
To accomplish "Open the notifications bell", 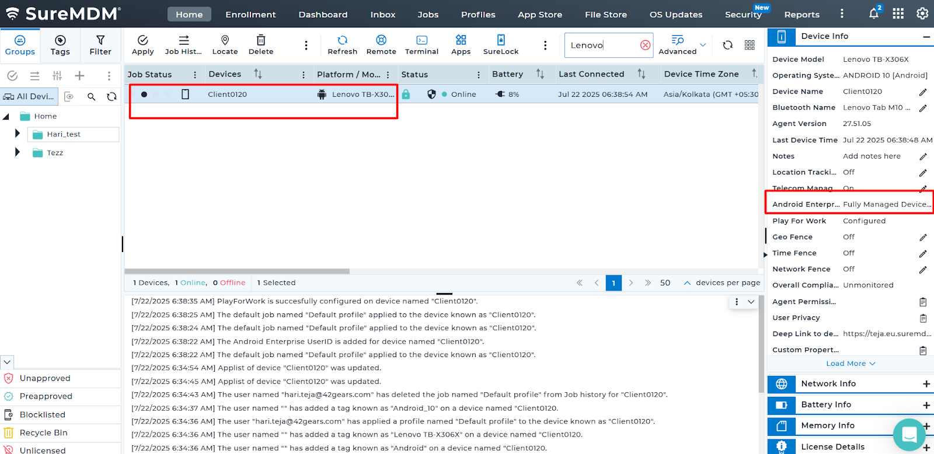I will [x=874, y=13].
